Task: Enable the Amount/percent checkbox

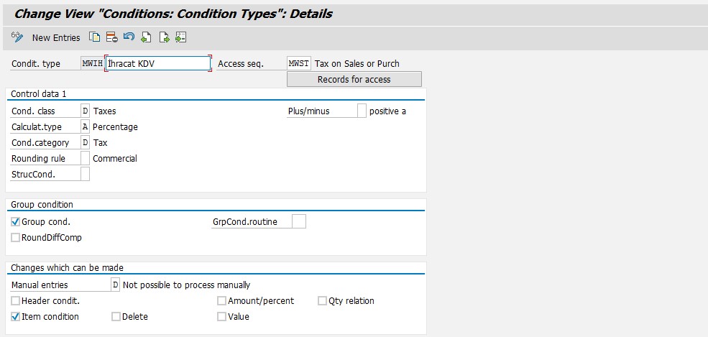Action: tap(222, 301)
